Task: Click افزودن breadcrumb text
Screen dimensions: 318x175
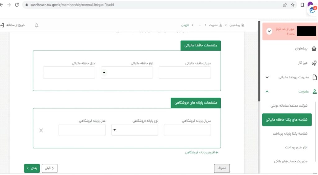Action: click(x=185, y=25)
